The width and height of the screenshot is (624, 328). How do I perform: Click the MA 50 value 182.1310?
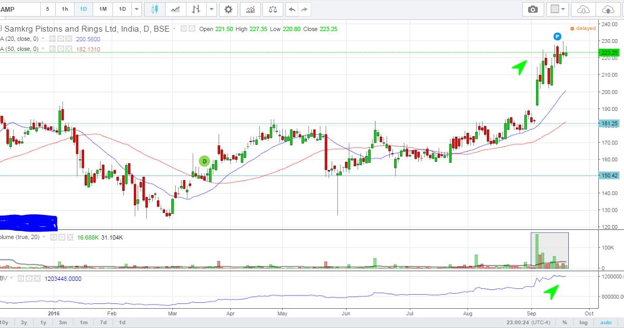click(x=88, y=49)
